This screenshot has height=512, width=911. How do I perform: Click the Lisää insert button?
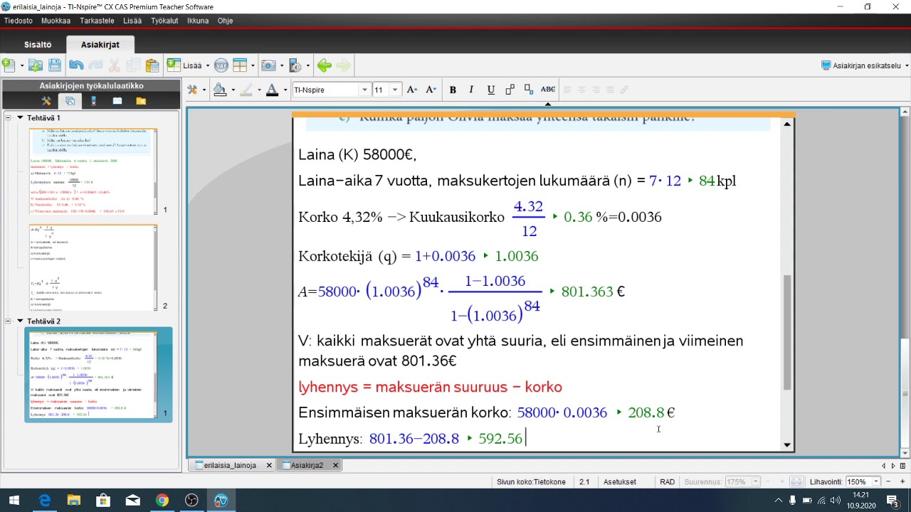[185, 65]
